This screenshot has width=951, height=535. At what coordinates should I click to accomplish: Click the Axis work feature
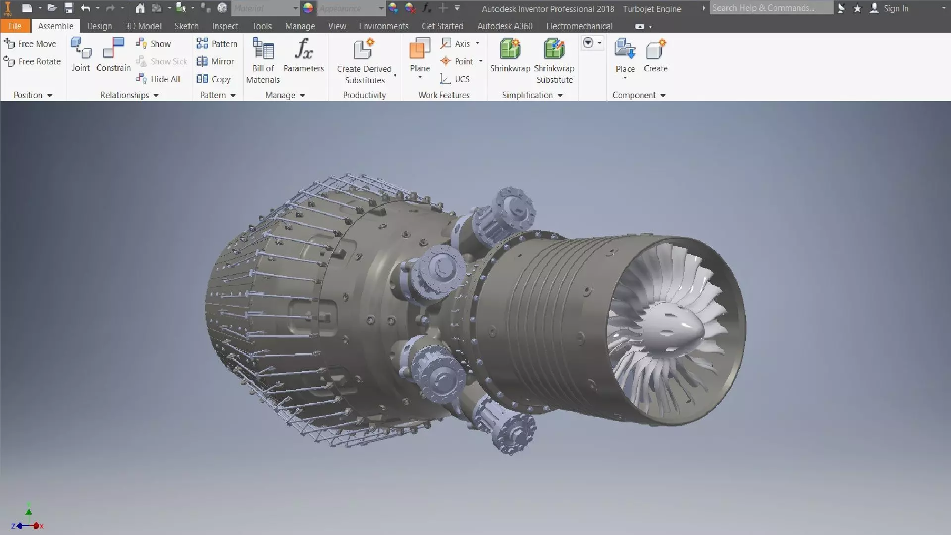455,44
